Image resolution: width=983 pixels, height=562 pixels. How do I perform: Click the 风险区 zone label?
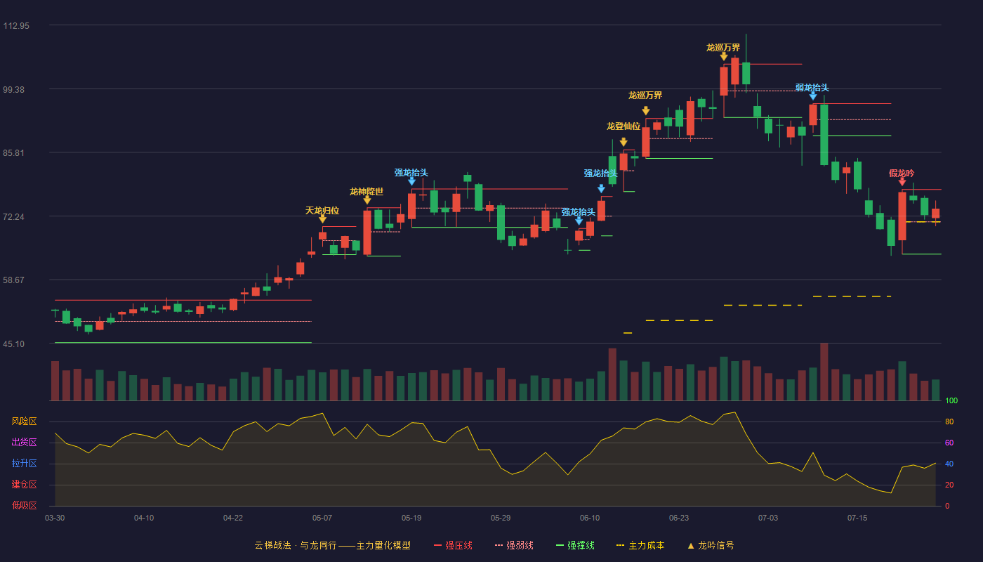click(x=24, y=421)
